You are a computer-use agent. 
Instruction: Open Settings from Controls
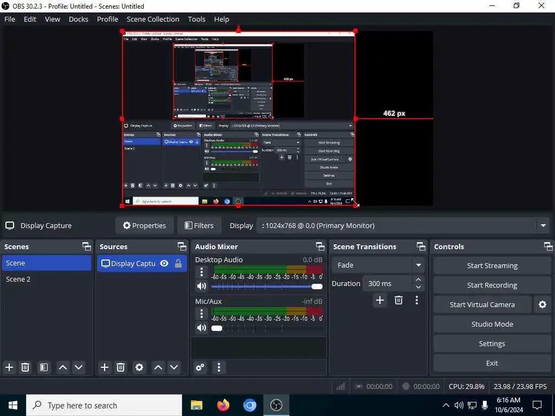pyautogui.click(x=492, y=343)
